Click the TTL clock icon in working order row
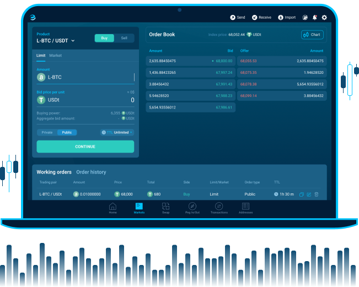The width and height of the screenshot is (359, 287). [276, 194]
